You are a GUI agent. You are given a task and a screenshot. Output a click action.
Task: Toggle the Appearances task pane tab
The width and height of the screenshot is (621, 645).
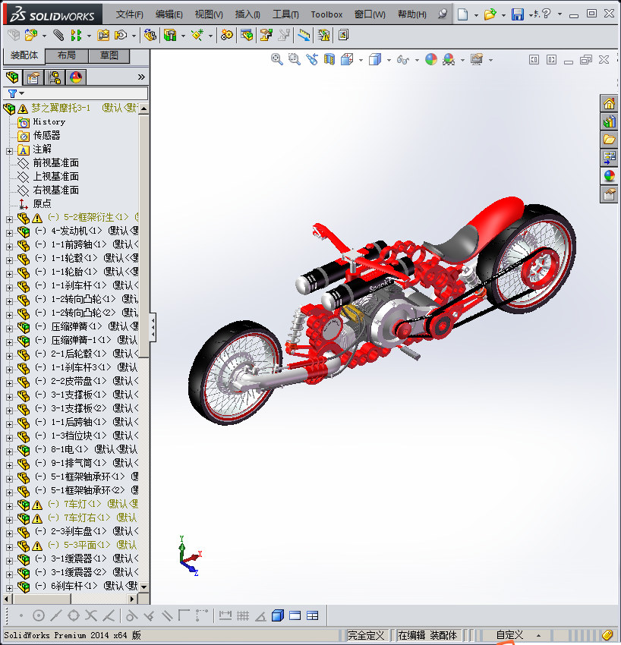point(609,176)
